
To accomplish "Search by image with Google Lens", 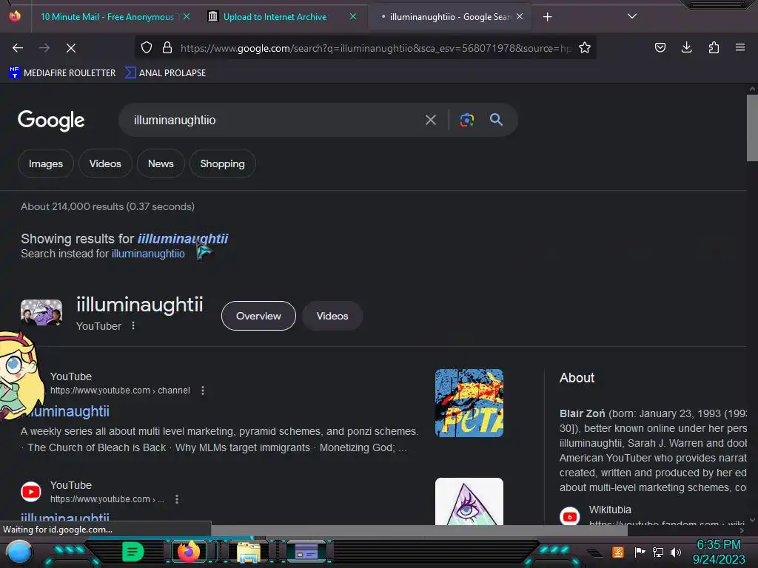I will pos(466,120).
